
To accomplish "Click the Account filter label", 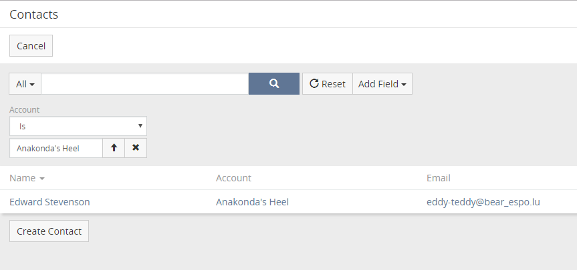I will [24, 110].
